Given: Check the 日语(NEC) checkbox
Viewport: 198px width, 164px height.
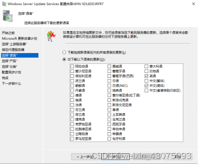Looking at the screenshot, I should point(109,86).
